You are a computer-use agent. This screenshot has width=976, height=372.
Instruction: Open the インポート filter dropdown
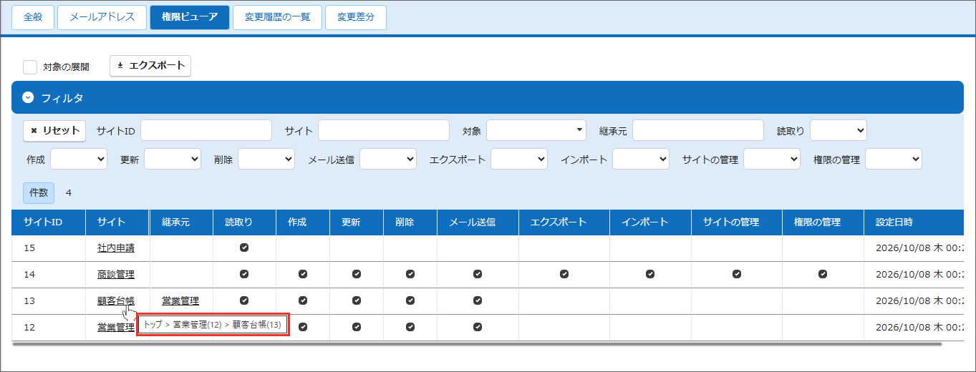coord(641,159)
